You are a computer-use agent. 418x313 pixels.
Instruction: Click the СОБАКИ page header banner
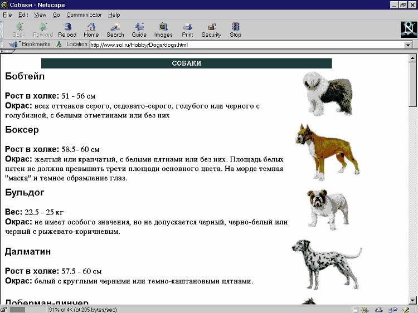(186, 63)
